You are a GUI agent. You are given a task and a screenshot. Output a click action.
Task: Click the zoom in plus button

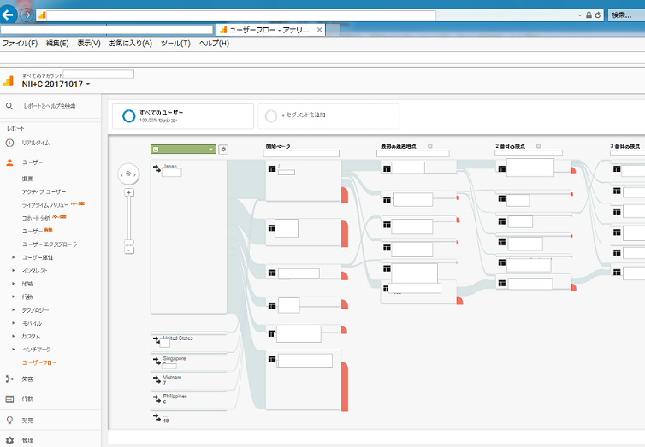click(x=129, y=192)
